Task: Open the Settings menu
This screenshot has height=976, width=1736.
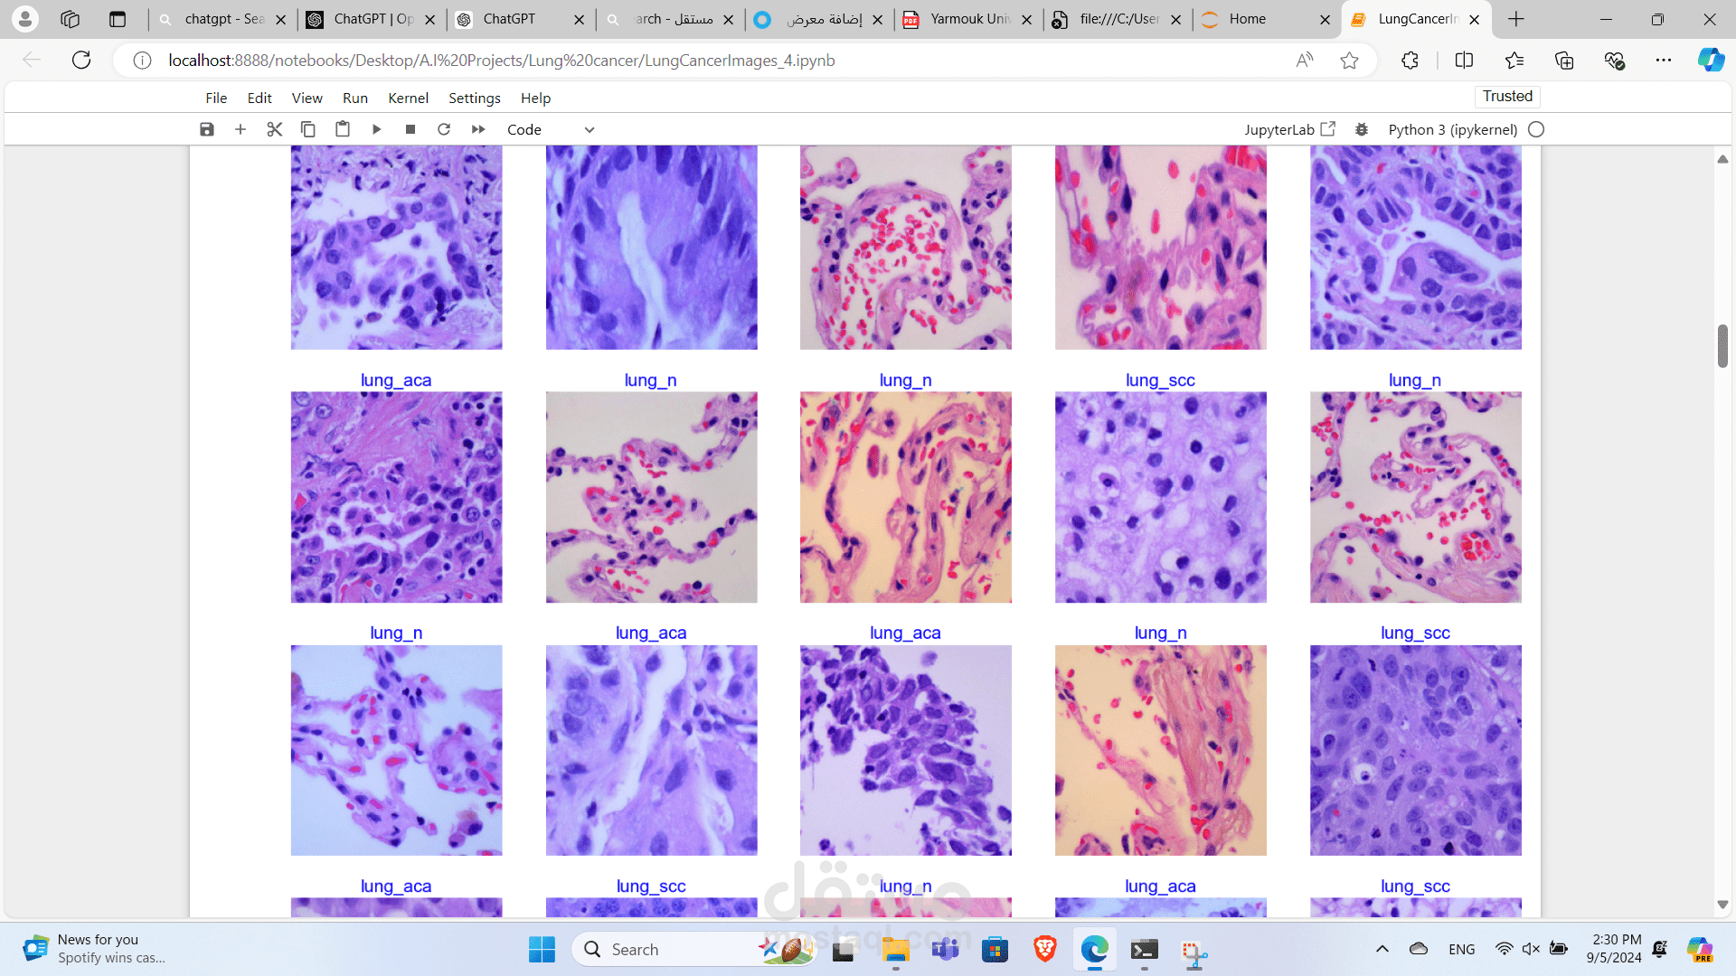Action: [474, 98]
